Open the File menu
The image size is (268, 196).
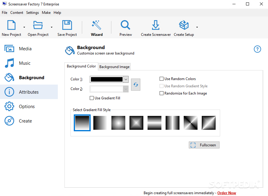[x=5, y=13]
